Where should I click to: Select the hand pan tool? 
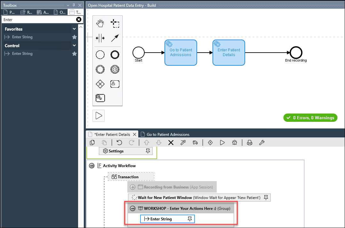click(100, 23)
